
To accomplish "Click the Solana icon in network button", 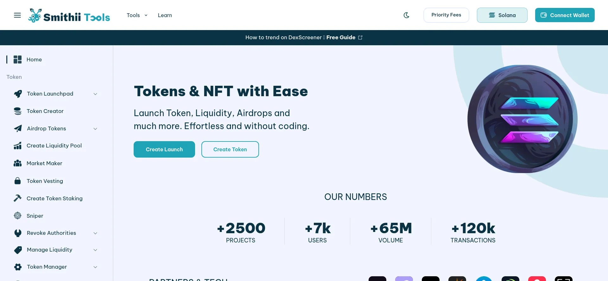I will 492,15.
